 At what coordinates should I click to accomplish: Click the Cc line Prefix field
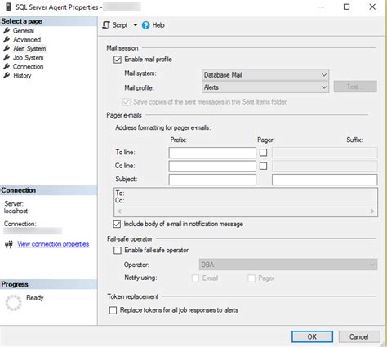tap(212, 166)
